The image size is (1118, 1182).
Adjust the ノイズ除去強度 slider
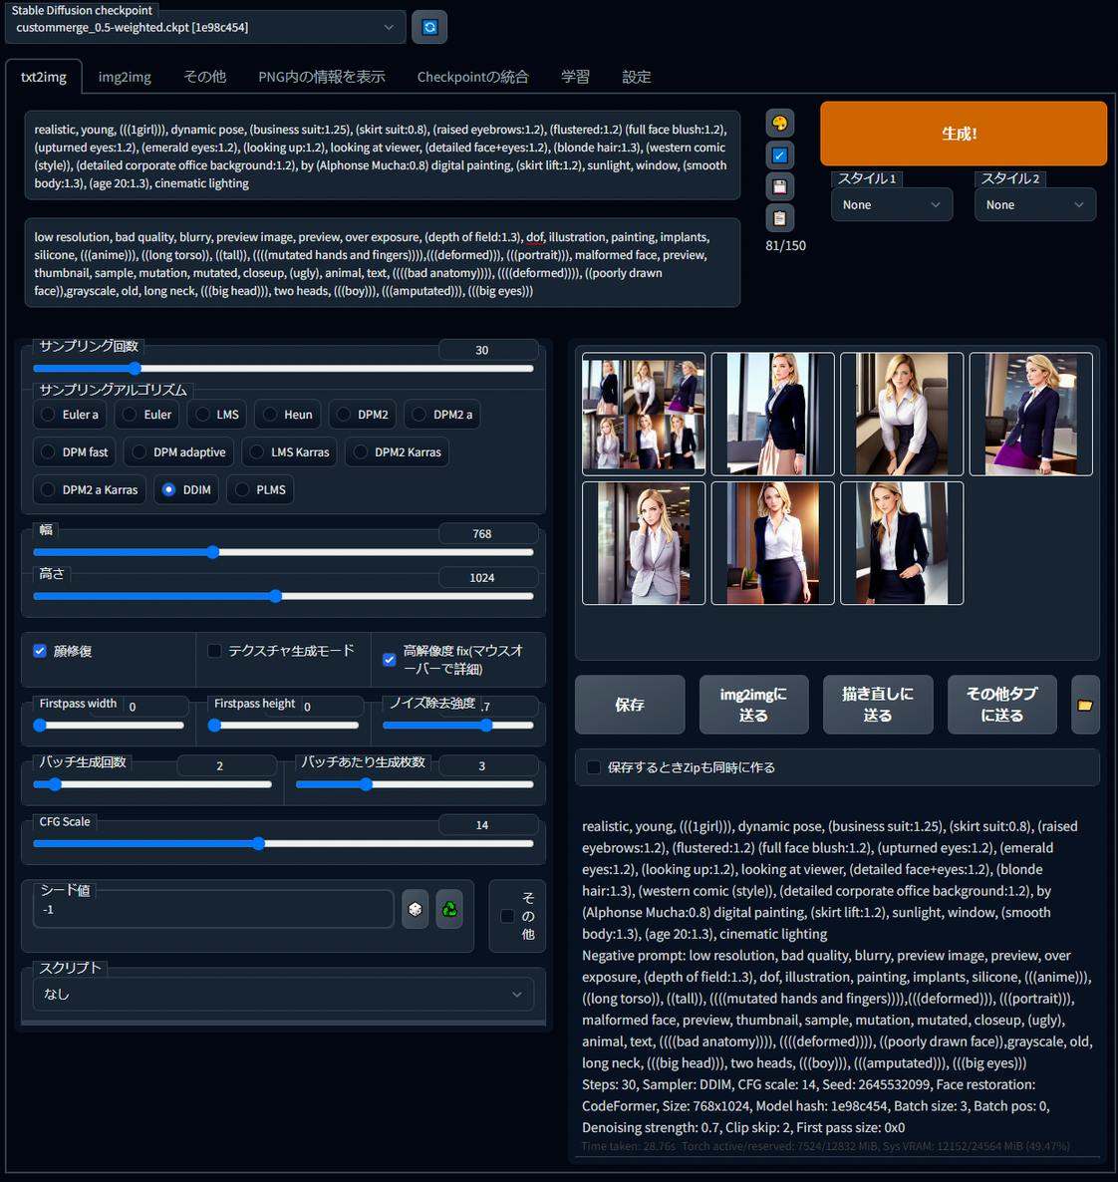(x=458, y=726)
